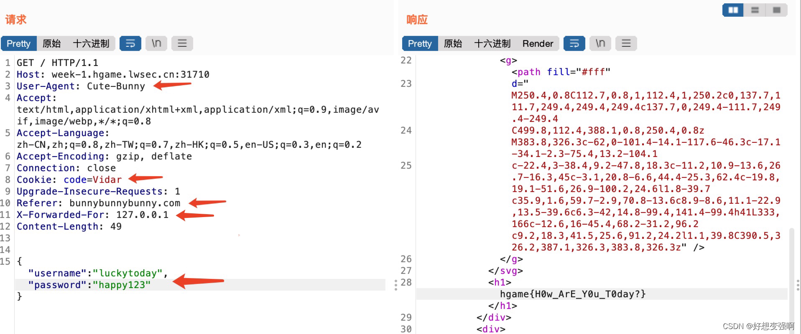
Task: Click Upgrade-Insecure-Requests header line
Action: point(98,192)
